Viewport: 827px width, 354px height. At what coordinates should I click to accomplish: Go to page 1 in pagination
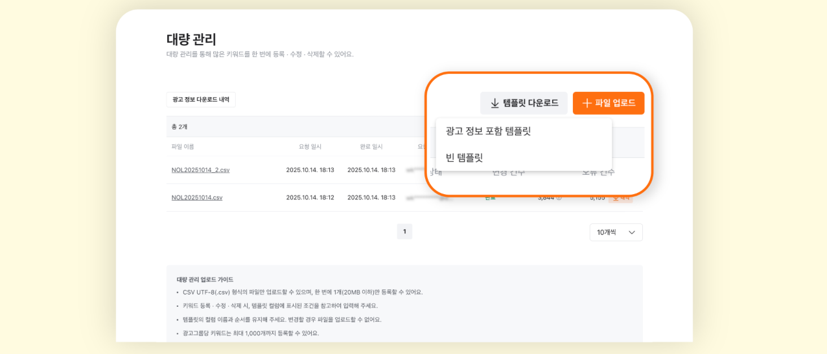tap(404, 232)
